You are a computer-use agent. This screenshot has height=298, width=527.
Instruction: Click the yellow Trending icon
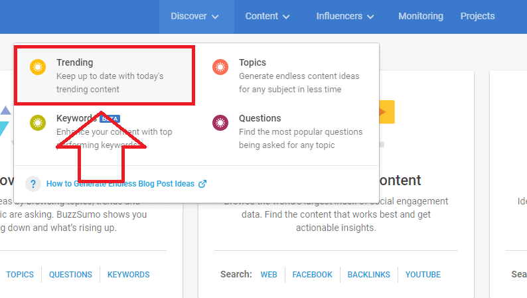[x=38, y=67]
